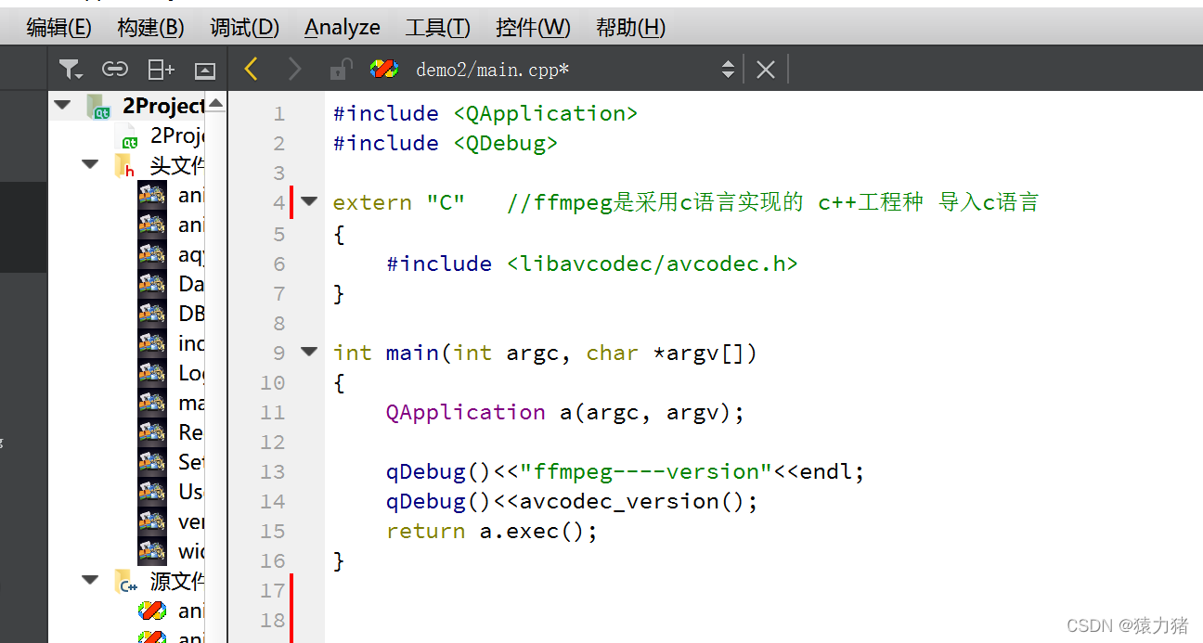Select the 源文件 folder icon
This screenshot has height=643, width=1203.
(126, 582)
